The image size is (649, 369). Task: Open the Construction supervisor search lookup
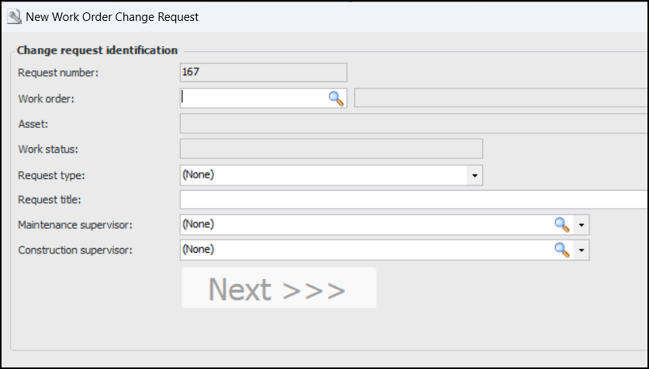pos(561,250)
